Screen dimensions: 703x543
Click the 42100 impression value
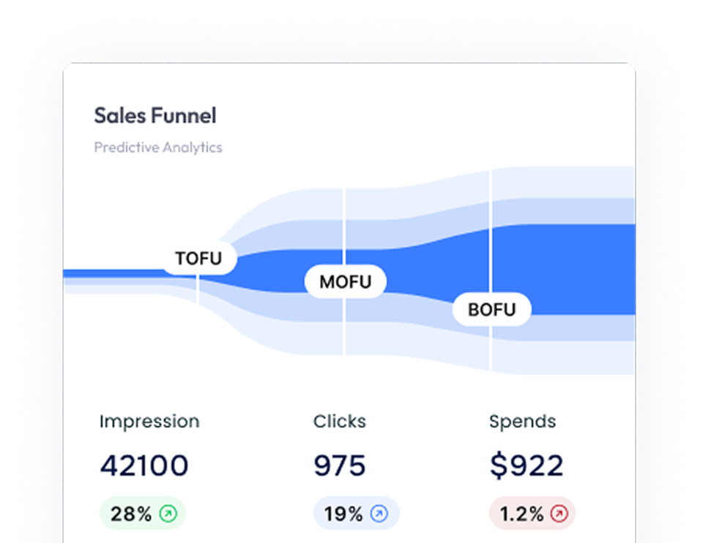click(144, 466)
